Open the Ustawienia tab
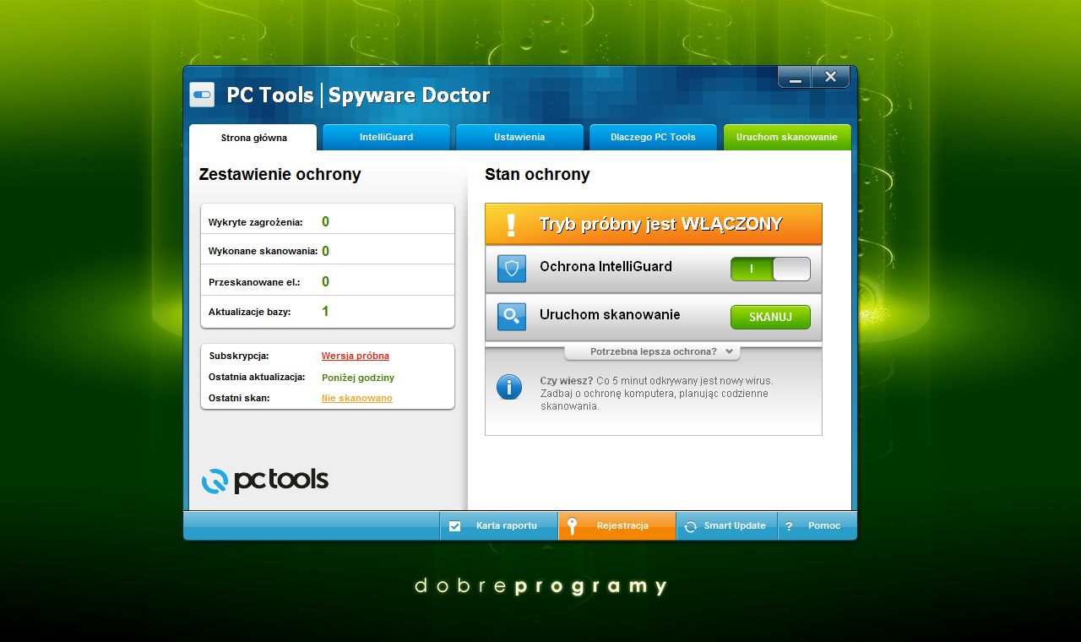 click(x=519, y=137)
